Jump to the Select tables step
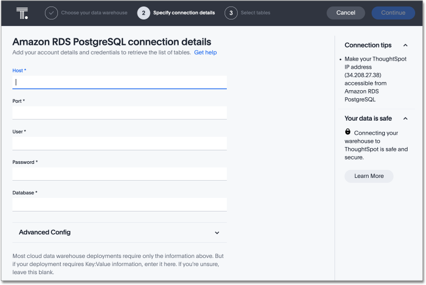 tap(255, 13)
